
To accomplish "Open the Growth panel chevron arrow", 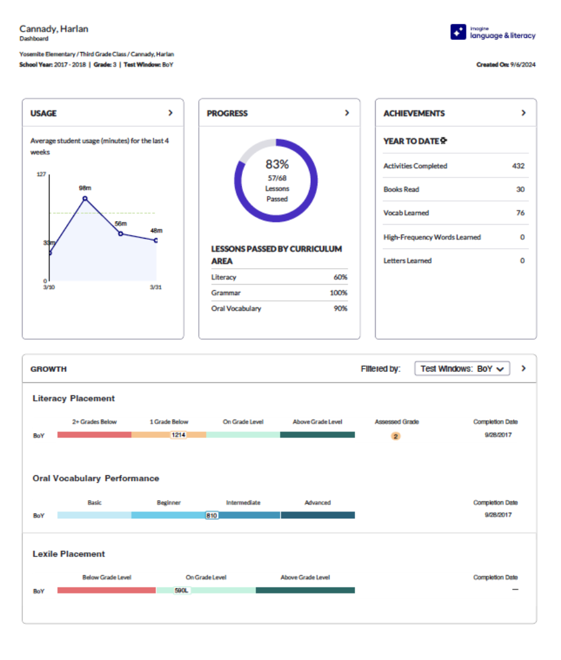I will 523,368.
